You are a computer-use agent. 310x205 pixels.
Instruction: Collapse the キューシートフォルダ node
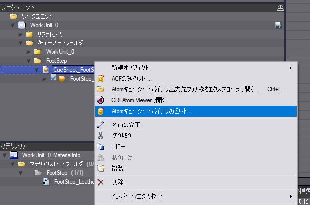pos(21,43)
